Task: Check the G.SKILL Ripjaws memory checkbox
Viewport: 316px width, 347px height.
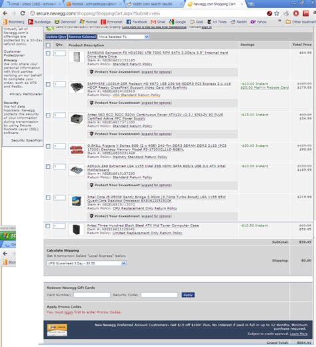Action: pos(48,146)
